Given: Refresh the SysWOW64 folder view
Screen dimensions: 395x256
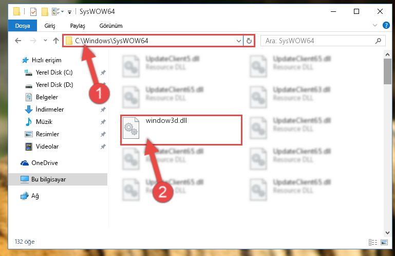Looking at the screenshot, I should 249,41.
